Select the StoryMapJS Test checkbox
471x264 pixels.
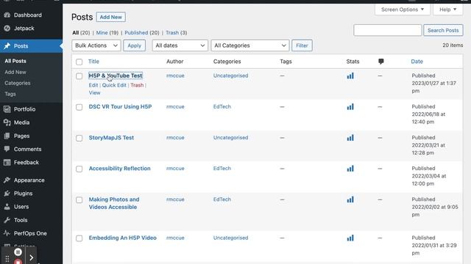[x=79, y=138]
